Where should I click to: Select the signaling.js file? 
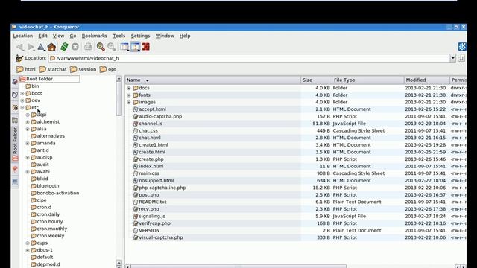click(x=152, y=216)
